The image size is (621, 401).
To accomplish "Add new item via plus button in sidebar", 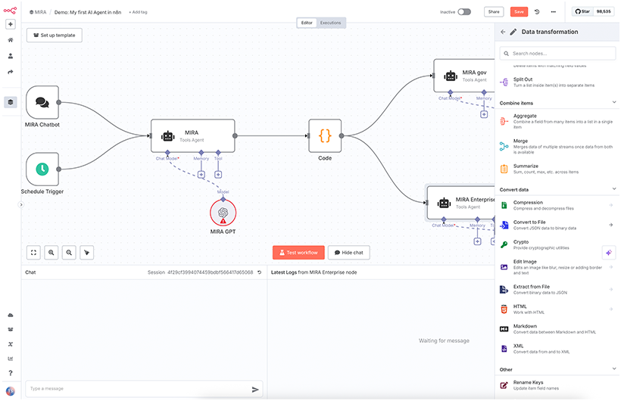I will point(11,24).
